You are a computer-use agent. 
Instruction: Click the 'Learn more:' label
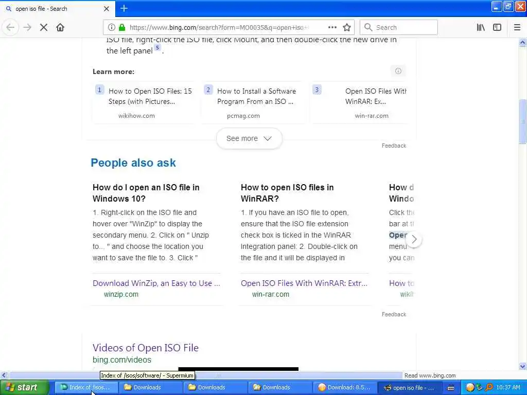click(x=114, y=71)
